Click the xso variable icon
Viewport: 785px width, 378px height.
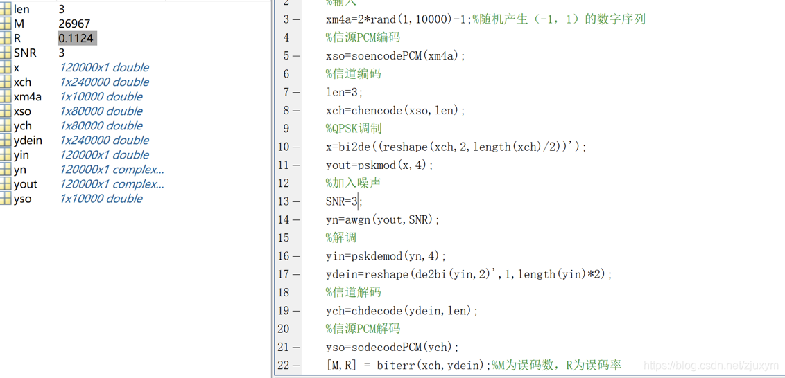coord(5,111)
